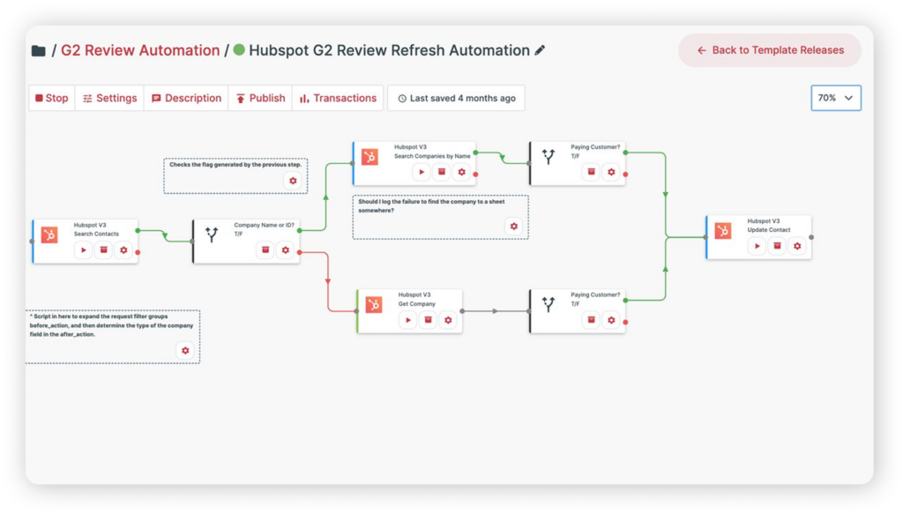Select the 'Should I log the failure' note text
The image size is (903, 514).
pos(431,206)
